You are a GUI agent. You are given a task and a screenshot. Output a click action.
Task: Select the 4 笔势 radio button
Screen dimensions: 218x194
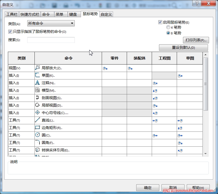(168, 27)
